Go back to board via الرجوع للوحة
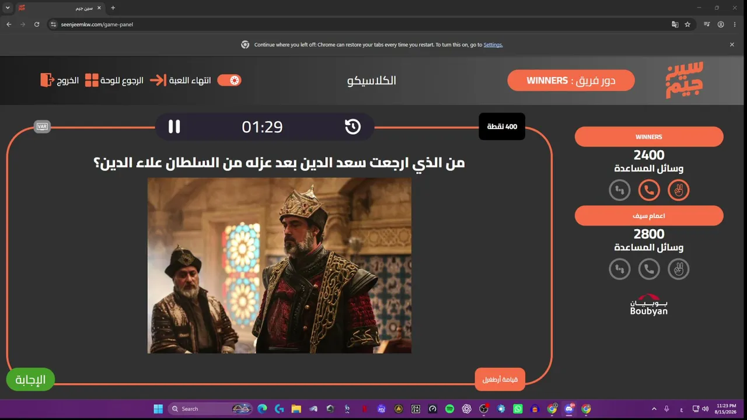Image resolution: width=747 pixels, height=420 pixels. pyautogui.click(x=114, y=80)
